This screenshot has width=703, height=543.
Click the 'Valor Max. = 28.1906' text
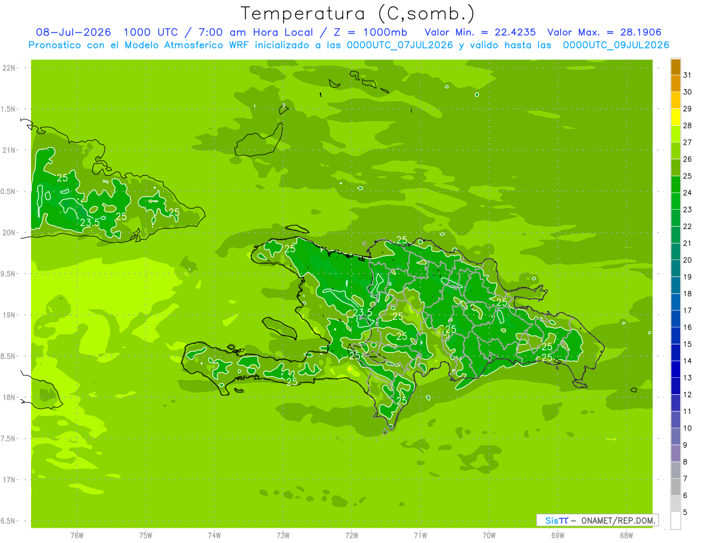click(604, 32)
